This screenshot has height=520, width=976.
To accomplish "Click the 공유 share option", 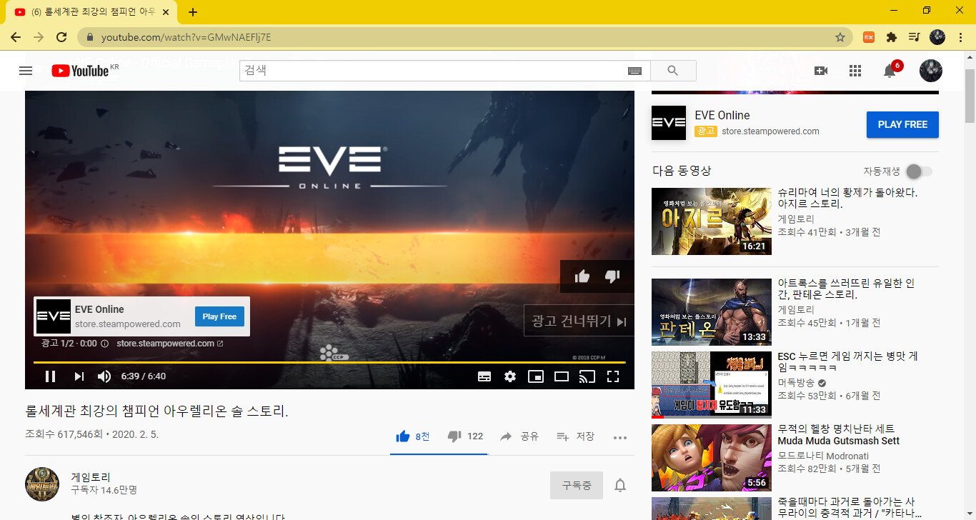I will coord(519,436).
